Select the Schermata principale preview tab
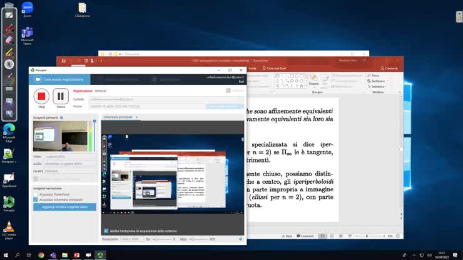This screenshot has height=260, width=463. (x=118, y=117)
